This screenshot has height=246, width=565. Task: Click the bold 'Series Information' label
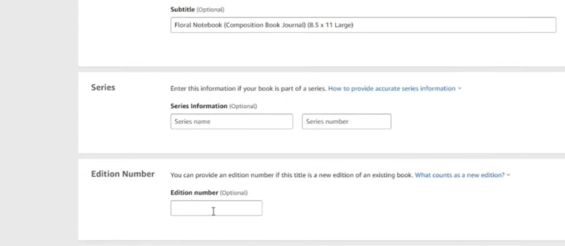199,106
